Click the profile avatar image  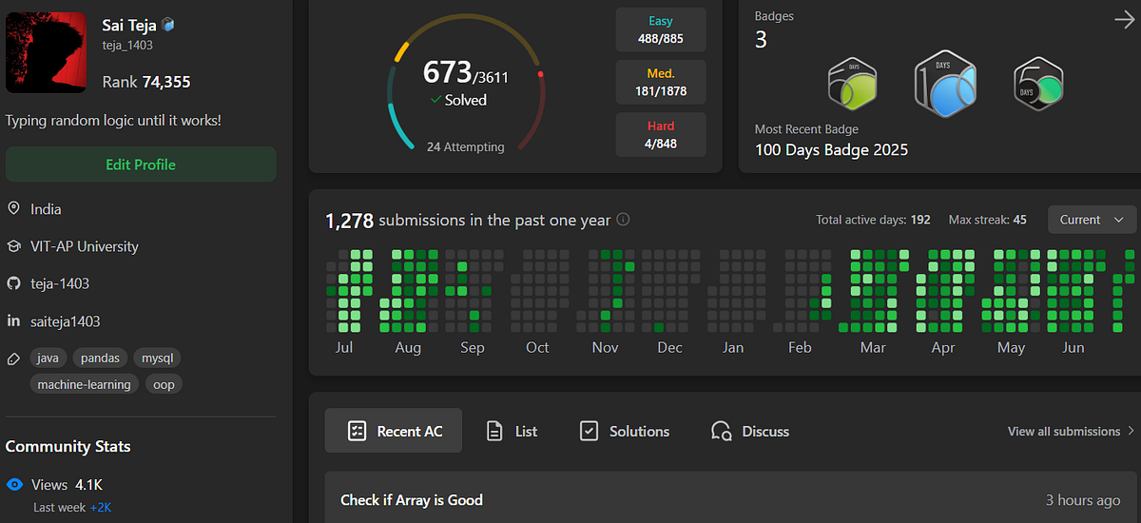pos(46,53)
